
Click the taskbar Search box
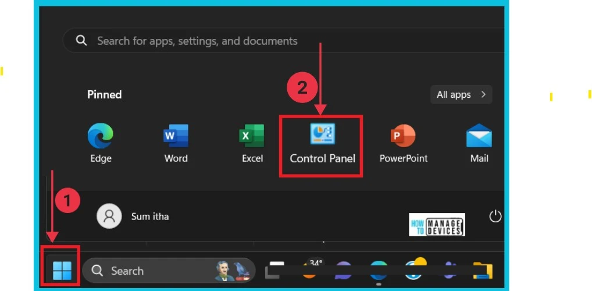[x=169, y=271]
